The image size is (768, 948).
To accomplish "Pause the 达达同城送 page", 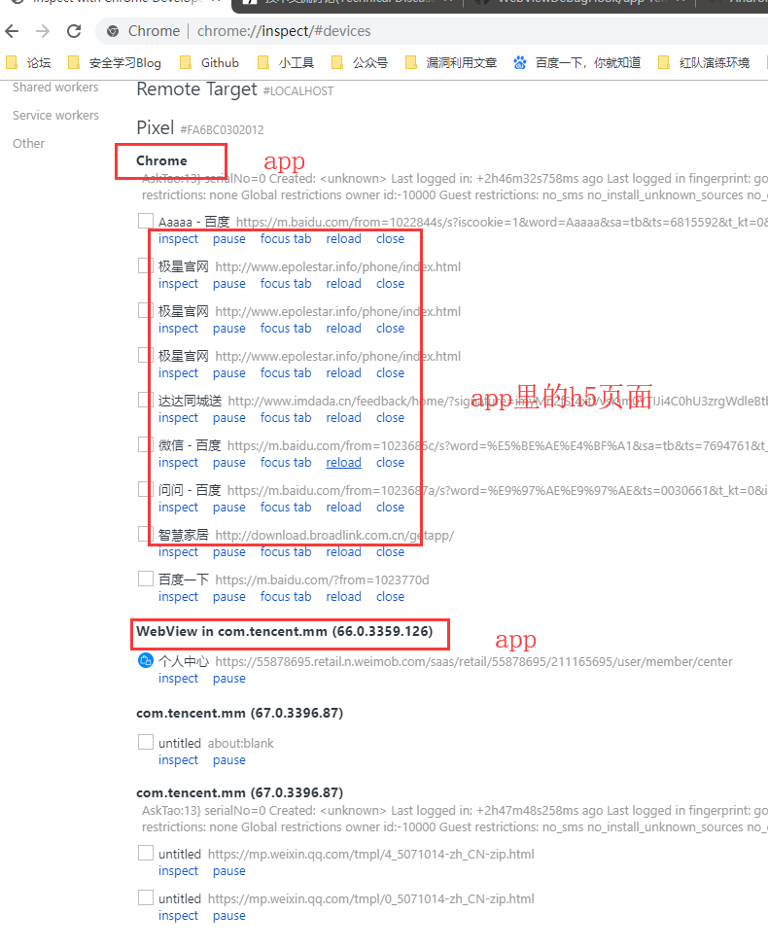I will pyautogui.click(x=229, y=418).
